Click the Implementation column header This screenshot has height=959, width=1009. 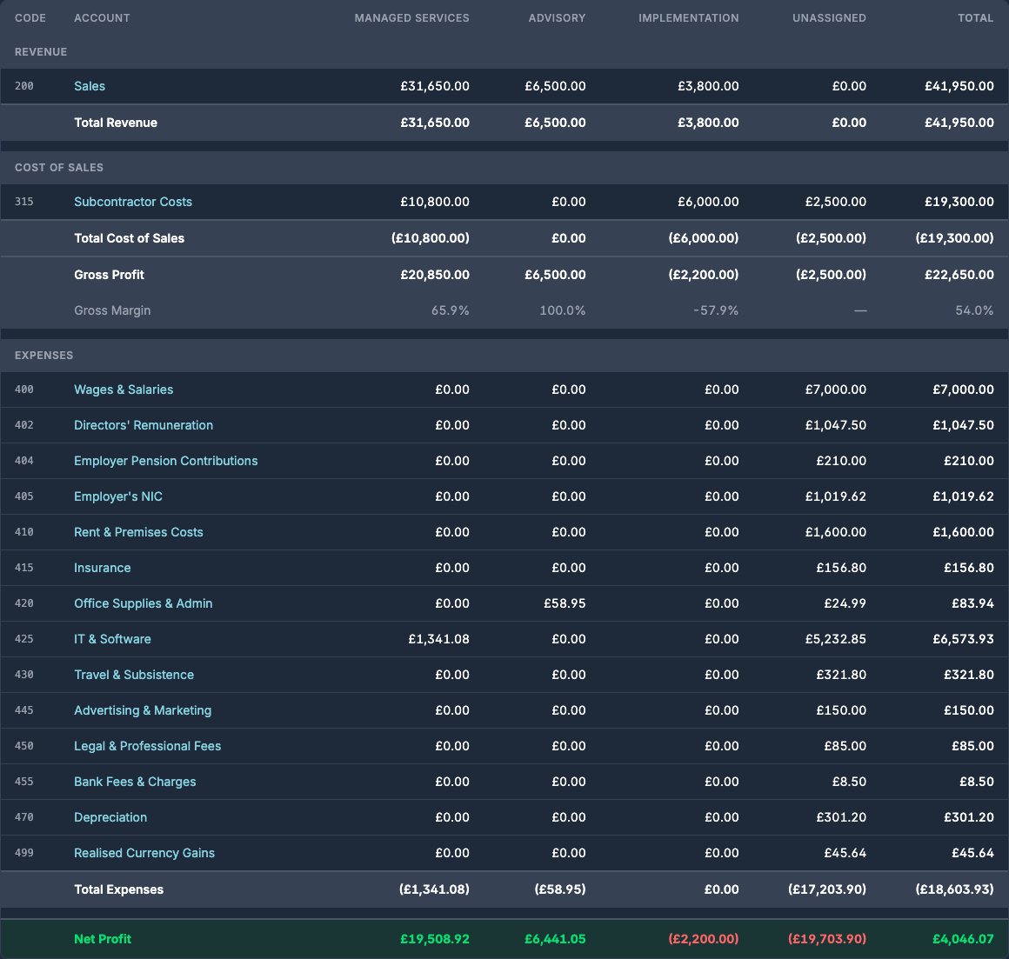[689, 18]
